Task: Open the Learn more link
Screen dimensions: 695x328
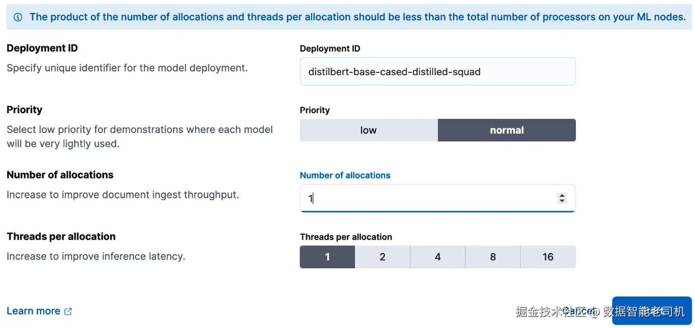Action: point(33,311)
